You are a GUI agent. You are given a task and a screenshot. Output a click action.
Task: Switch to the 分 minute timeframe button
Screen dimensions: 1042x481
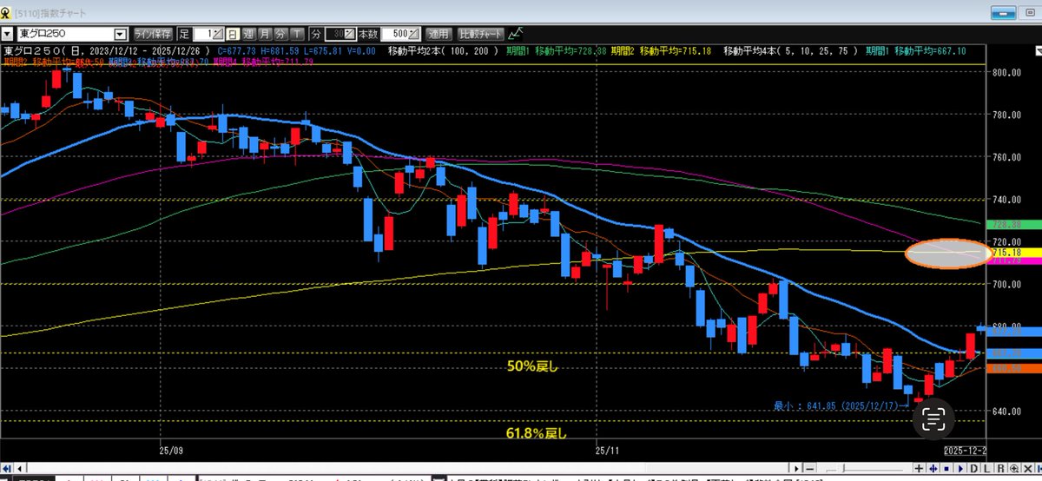point(280,34)
